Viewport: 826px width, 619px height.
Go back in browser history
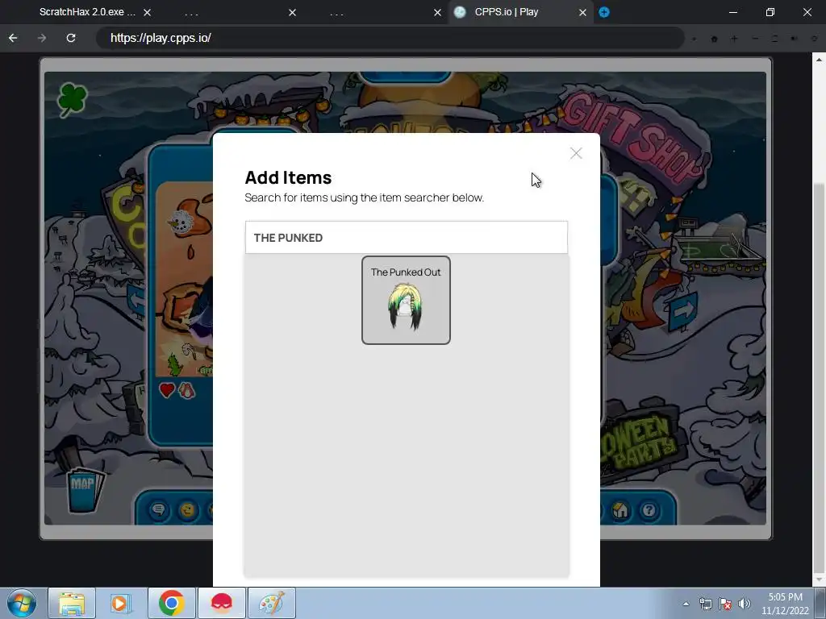[13, 38]
